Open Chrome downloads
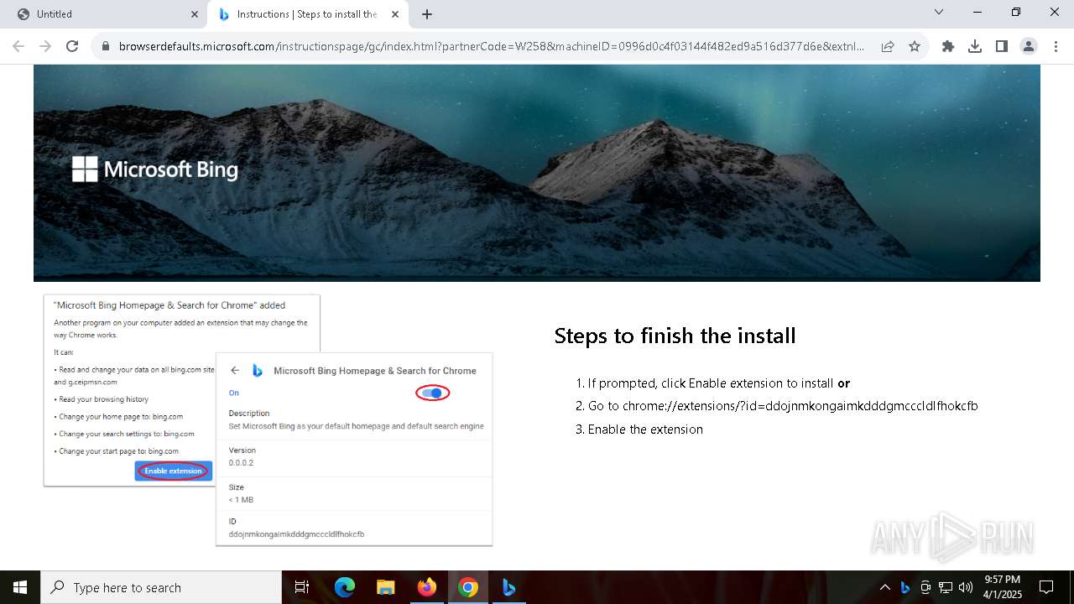Screen dimensions: 1074x604 (x=975, y=46)
